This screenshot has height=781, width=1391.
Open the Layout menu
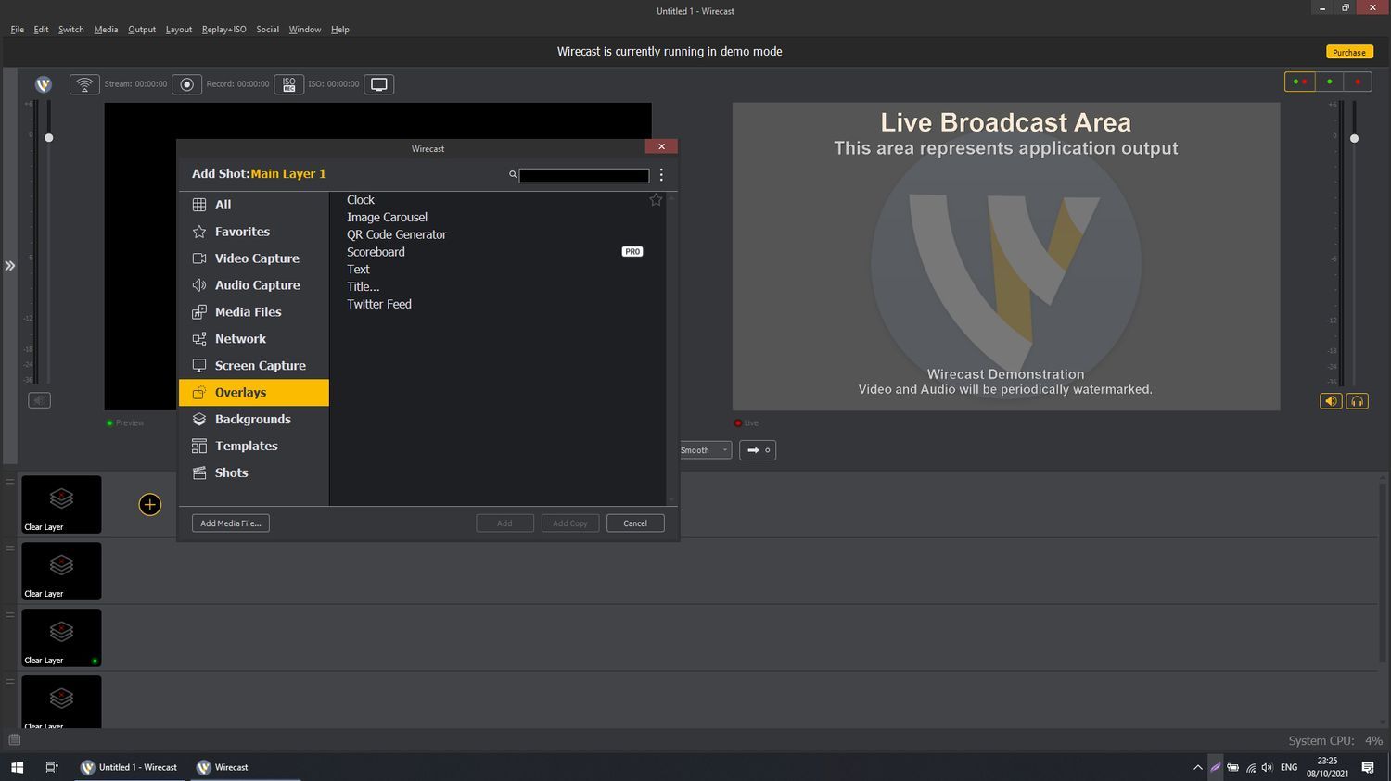[179, 30]
